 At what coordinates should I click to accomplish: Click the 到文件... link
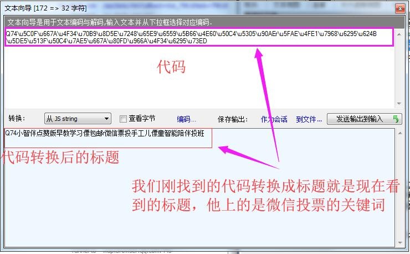pos(309,119)
